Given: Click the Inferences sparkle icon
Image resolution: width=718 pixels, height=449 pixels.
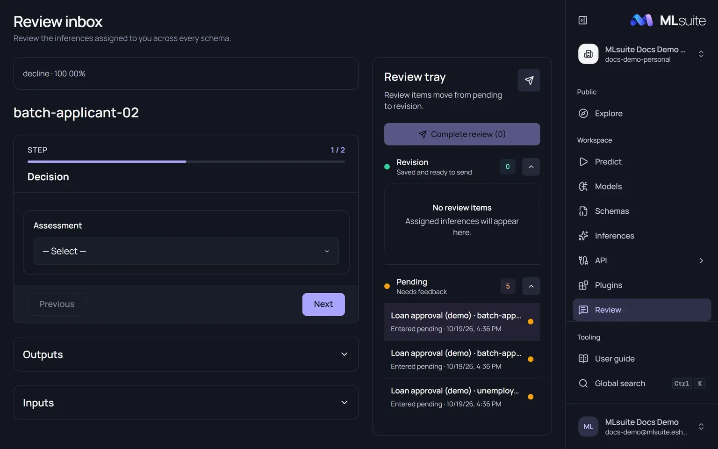Looking at the screenshot, I should click(583, 236).
